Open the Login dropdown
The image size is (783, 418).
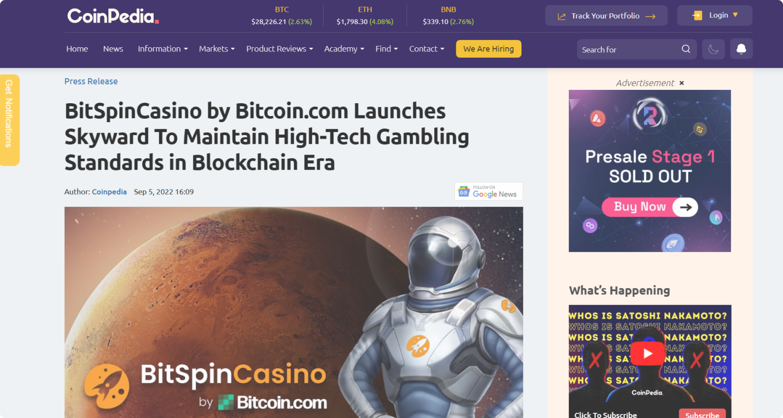coord(715,15)
